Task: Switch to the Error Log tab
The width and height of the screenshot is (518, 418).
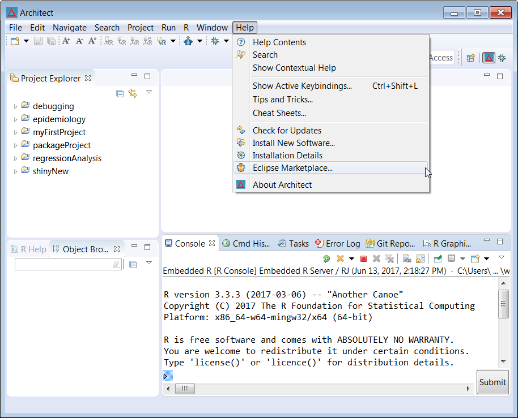Action: click(338, 244)
